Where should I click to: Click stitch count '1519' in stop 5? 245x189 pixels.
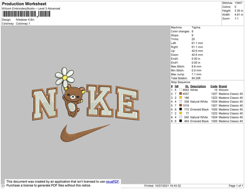pyautogui.click(x=186, y=105)
